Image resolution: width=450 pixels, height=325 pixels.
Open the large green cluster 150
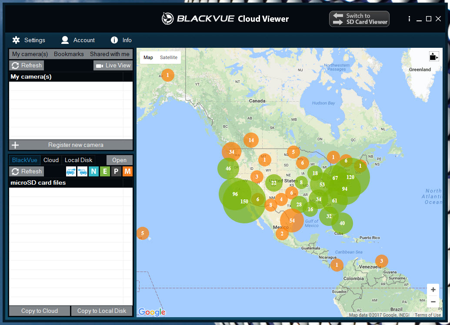pyautogui.click(x=244, y=201)
